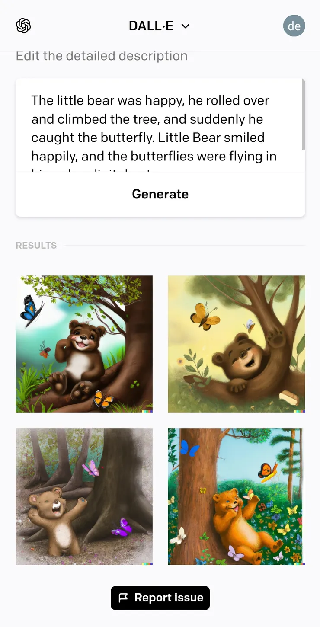Viewport: 320px width, 627px height.
Task: Click the word 'butterfly' in the description
Action: [128, 138]
